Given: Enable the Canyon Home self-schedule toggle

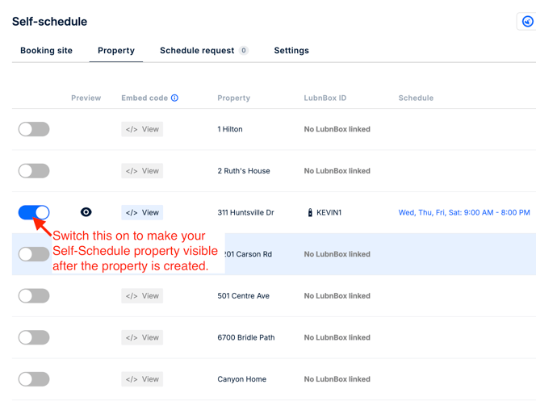Looking at the screenshot, I should point(34,379).
